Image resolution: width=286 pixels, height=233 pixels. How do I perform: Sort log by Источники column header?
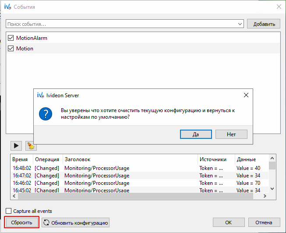tap(216, 159)
